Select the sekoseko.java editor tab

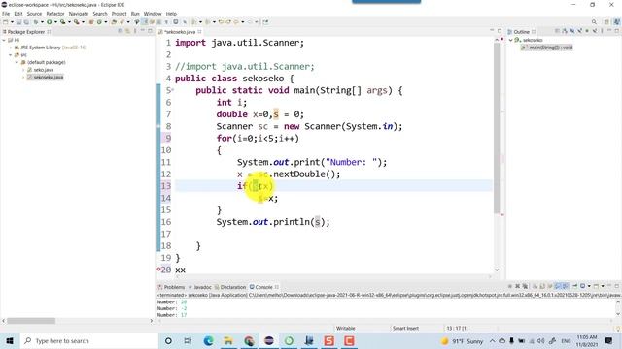tap(180, 32)
